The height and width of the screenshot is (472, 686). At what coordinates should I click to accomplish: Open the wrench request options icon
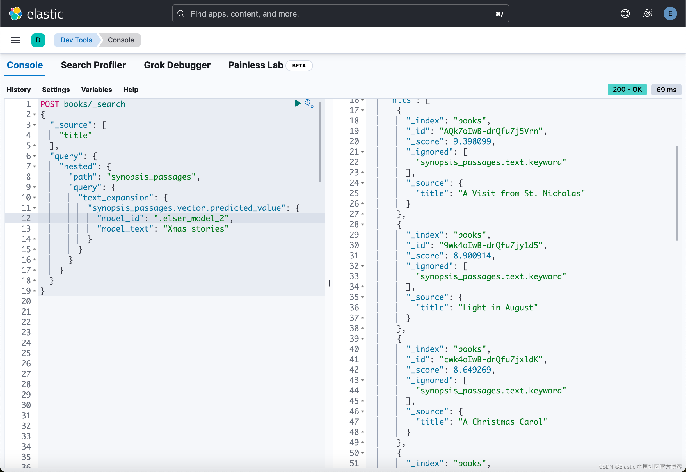(309, 104)
